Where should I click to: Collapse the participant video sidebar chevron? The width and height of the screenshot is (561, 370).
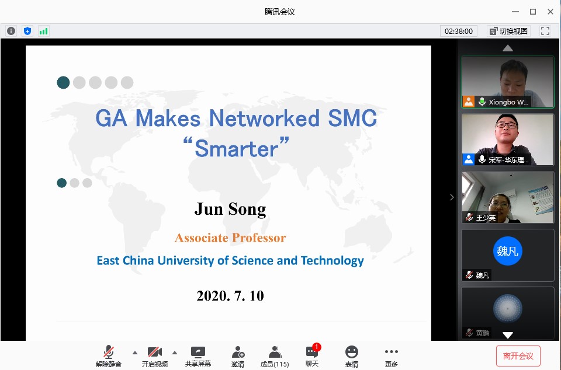[x=452, y=197]
